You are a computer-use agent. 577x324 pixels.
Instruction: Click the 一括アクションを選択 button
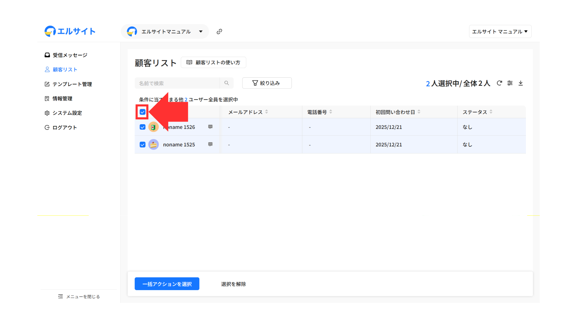coord(167,284)
